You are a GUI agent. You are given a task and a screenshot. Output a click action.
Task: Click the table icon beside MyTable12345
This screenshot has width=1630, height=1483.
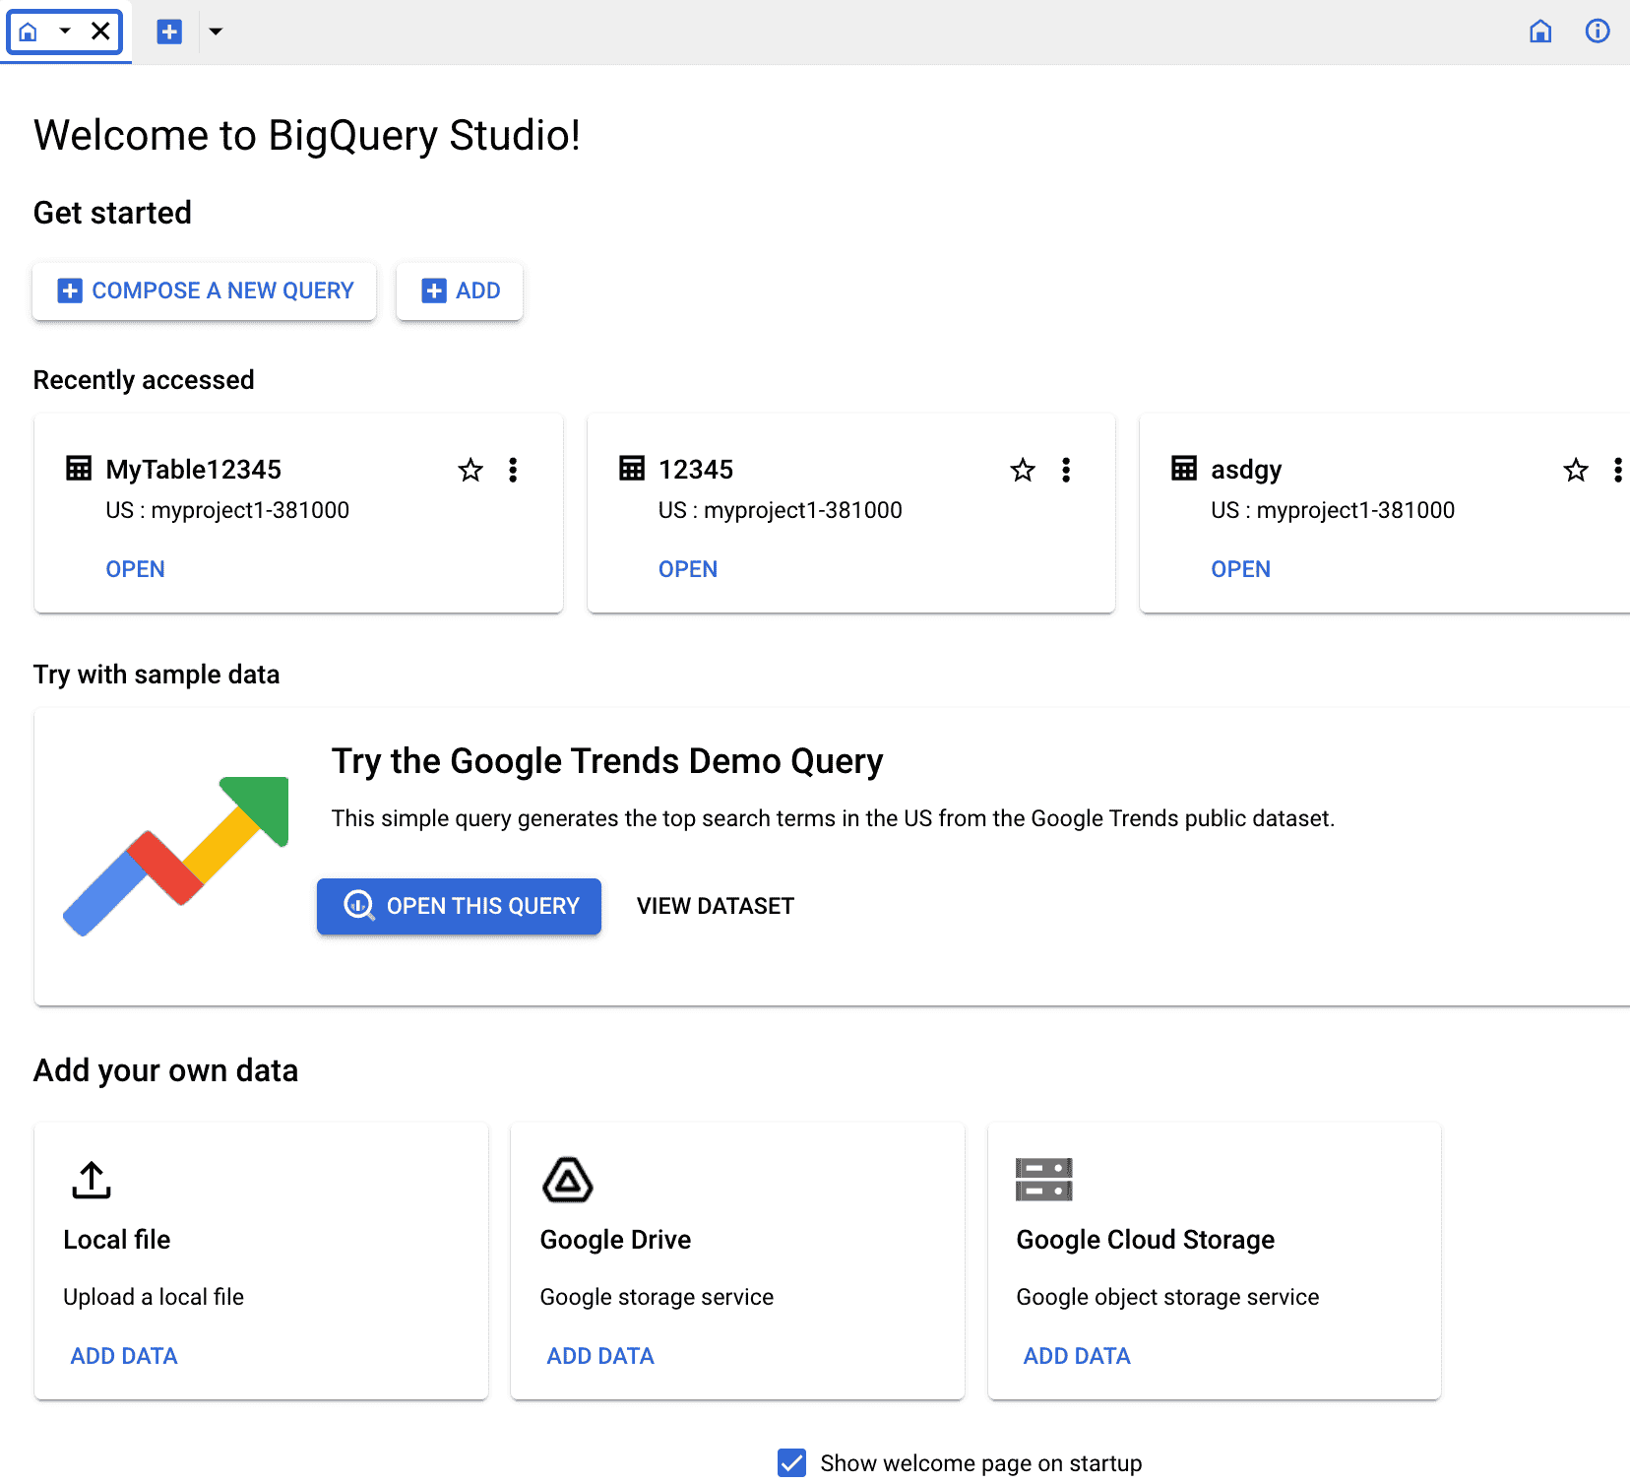[x=77, y=469]
